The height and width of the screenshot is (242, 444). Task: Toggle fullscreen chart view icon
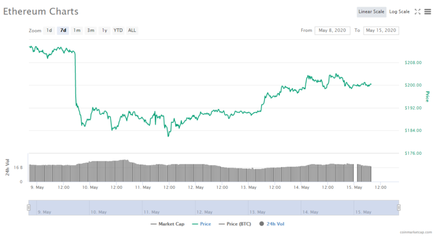(417, 12)
